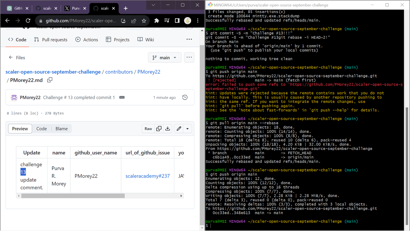Screen dimensions: 410x231
Task: Open the Projects tab
Action: [118, 40]
